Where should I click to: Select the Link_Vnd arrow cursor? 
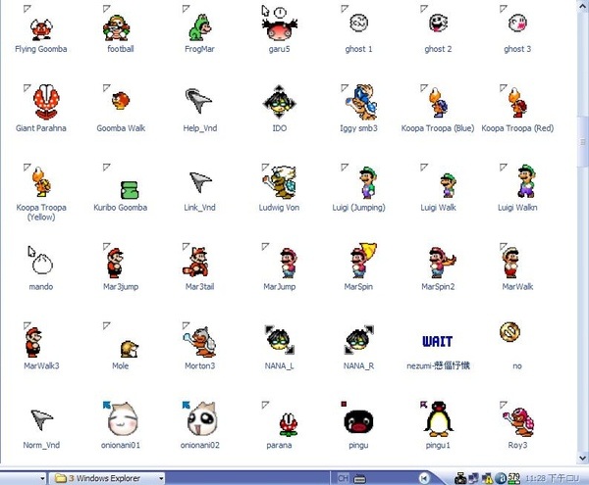(x=200, y=182)
